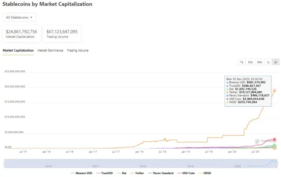Screen dimensions: 281x177
Task: Select the all time range button
Action: pos(276,62)
